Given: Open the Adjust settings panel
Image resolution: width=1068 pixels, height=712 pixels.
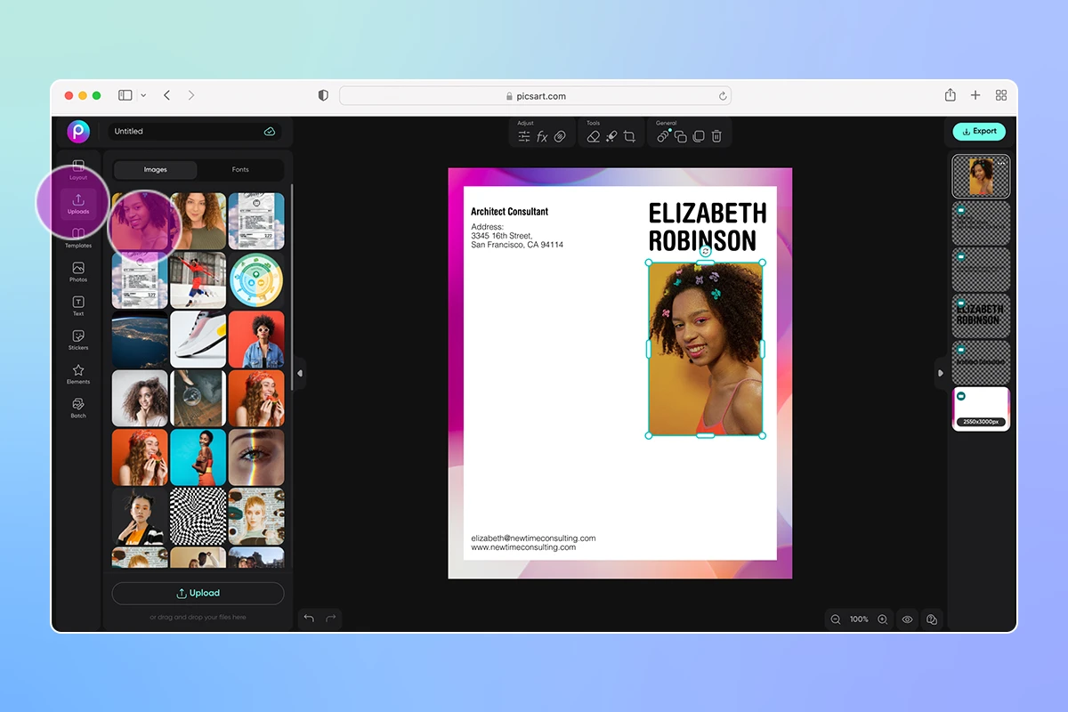Looking at the screenshot, I should point(523,136).
